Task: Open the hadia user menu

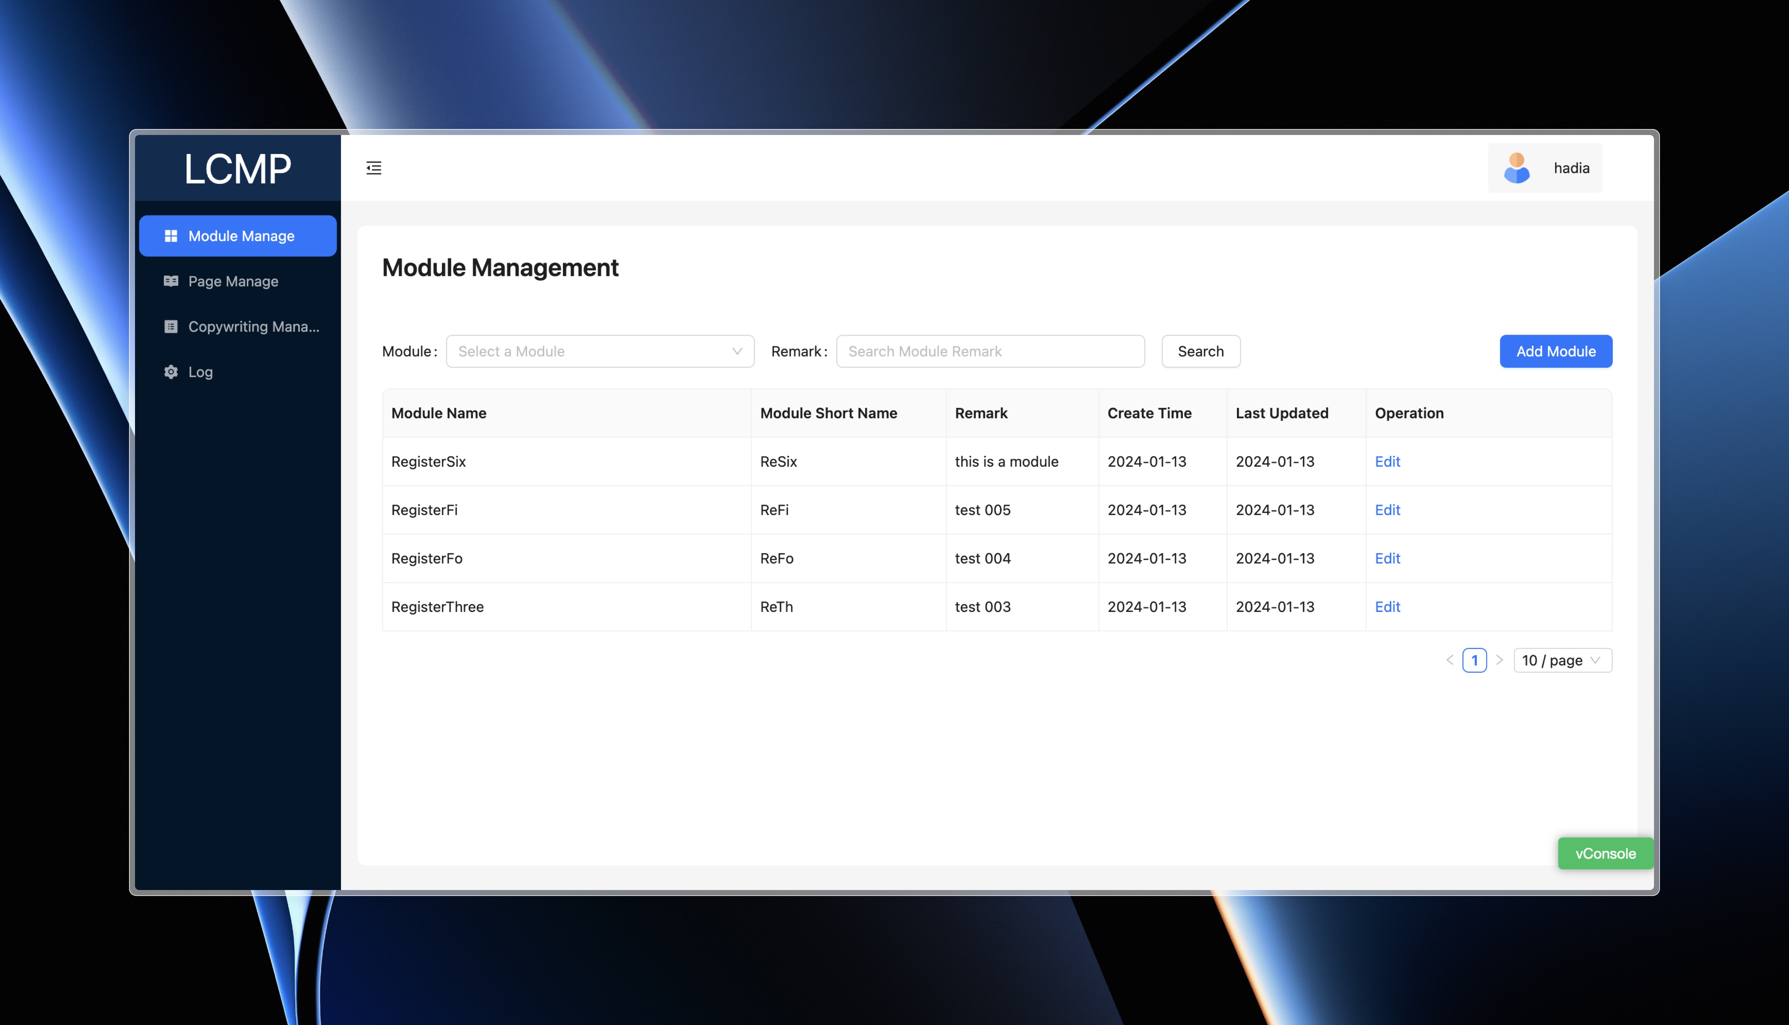Action: tap(1545, 168)
